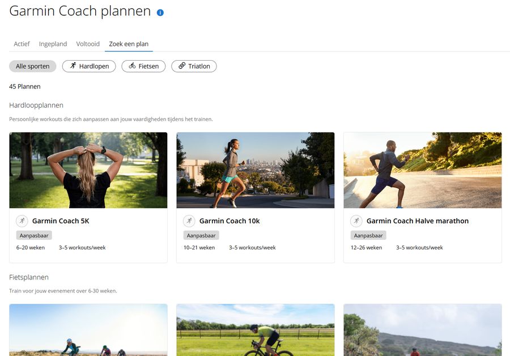
Task: Go to the Voltooid tab
Action: coord(88,44)
